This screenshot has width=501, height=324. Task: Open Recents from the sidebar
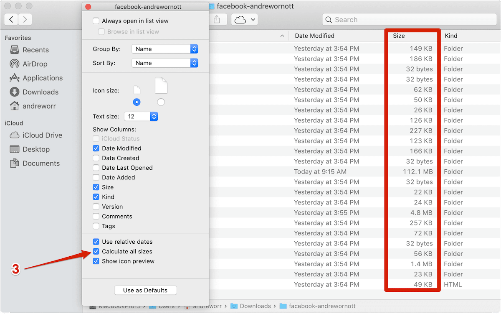35,50
